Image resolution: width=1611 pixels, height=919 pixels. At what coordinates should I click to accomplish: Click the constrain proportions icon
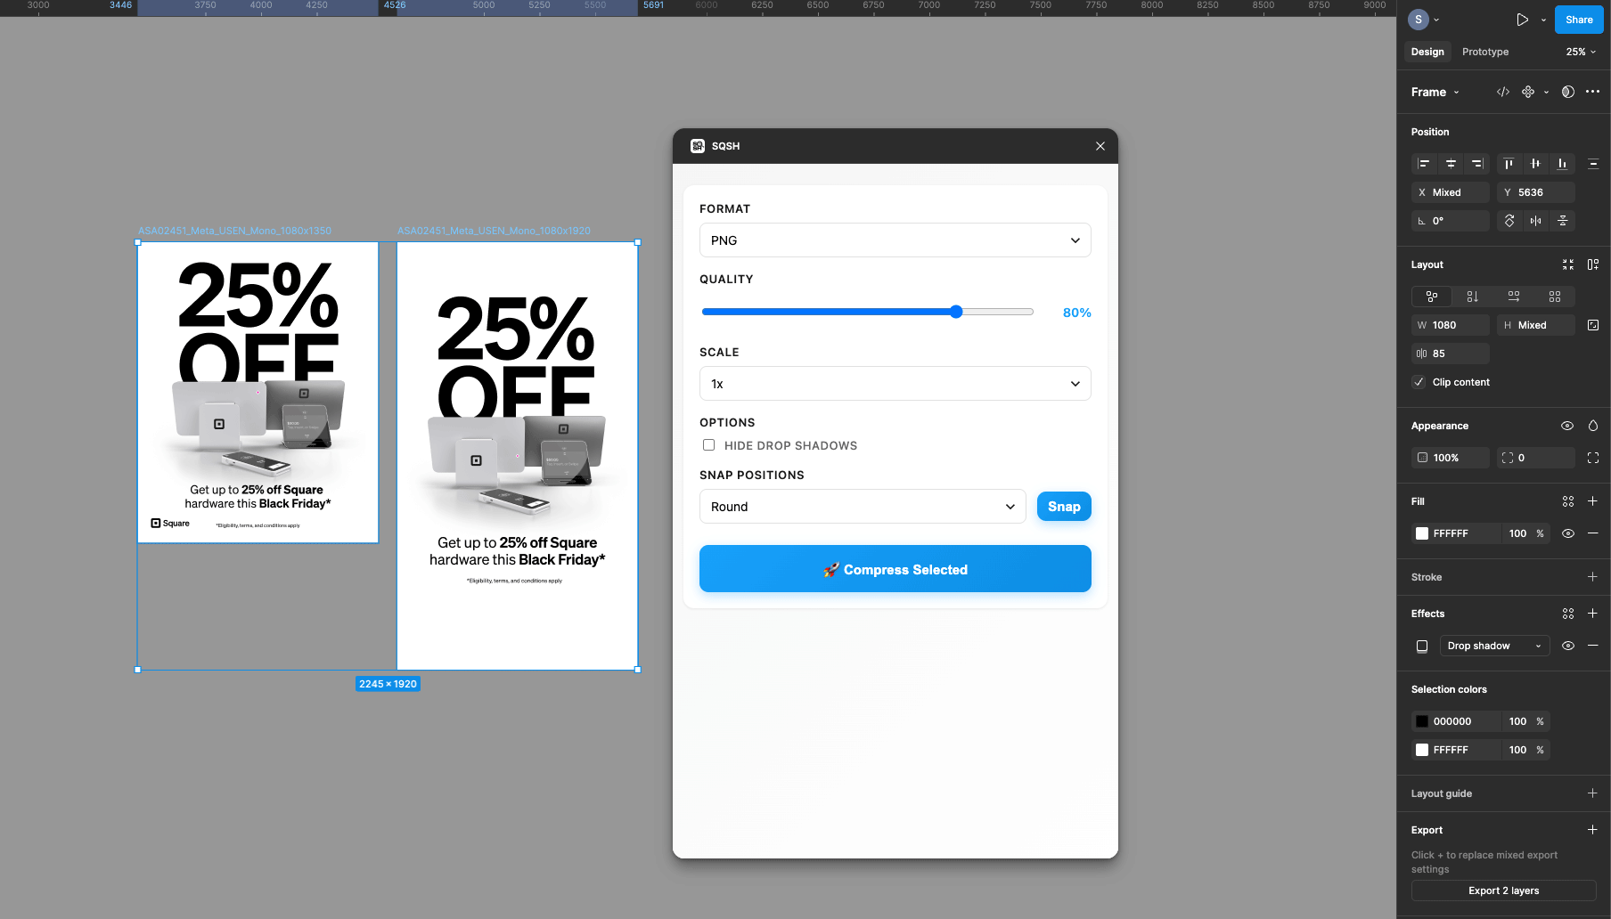[1593, 325]
